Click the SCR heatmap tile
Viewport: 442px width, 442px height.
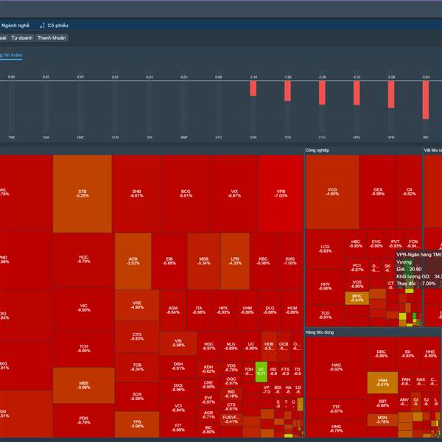coord(137,396)
